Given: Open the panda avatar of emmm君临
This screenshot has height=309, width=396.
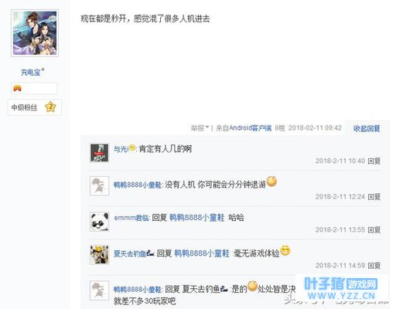Looking at the screenshot, I should pos(99,222).
